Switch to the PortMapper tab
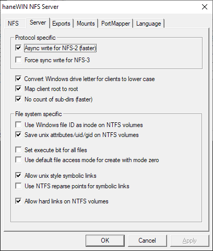 (116, 24)
